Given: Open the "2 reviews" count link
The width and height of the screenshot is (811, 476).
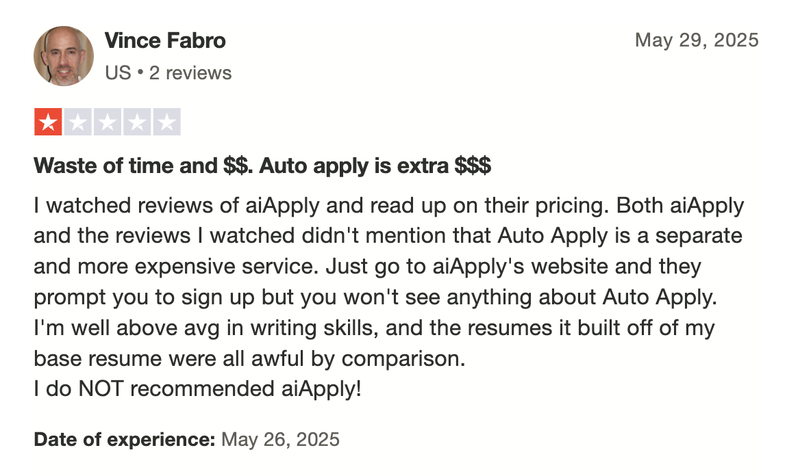Looking at the screenshot, I should (190, 72).
